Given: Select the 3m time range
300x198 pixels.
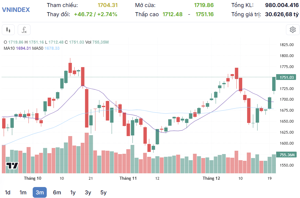Looking at the screenshot, I should tap(40, 193).
